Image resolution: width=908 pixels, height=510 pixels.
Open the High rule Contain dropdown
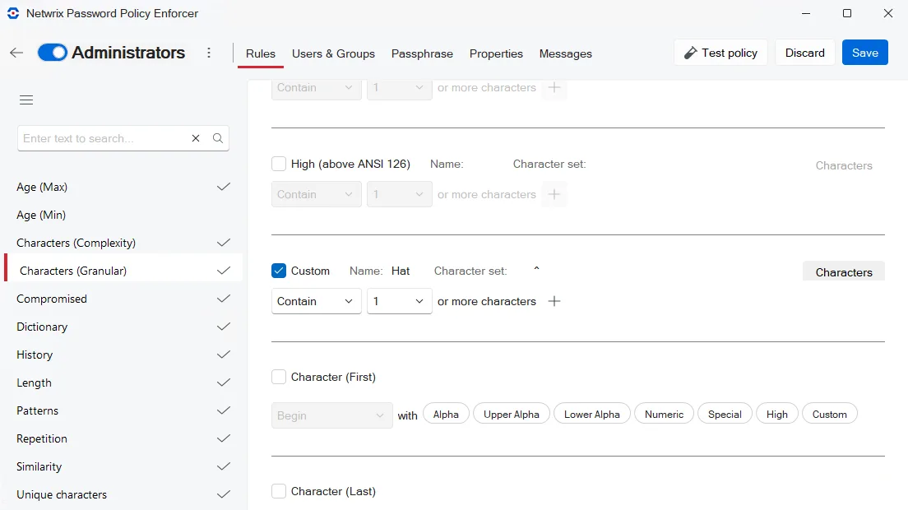click(x=316, y=194)
